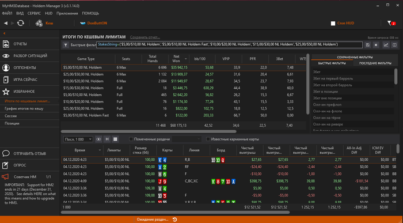Open the ФАЙЛ menu
This screenshot has width=403, height=223.
coord(7,13)
